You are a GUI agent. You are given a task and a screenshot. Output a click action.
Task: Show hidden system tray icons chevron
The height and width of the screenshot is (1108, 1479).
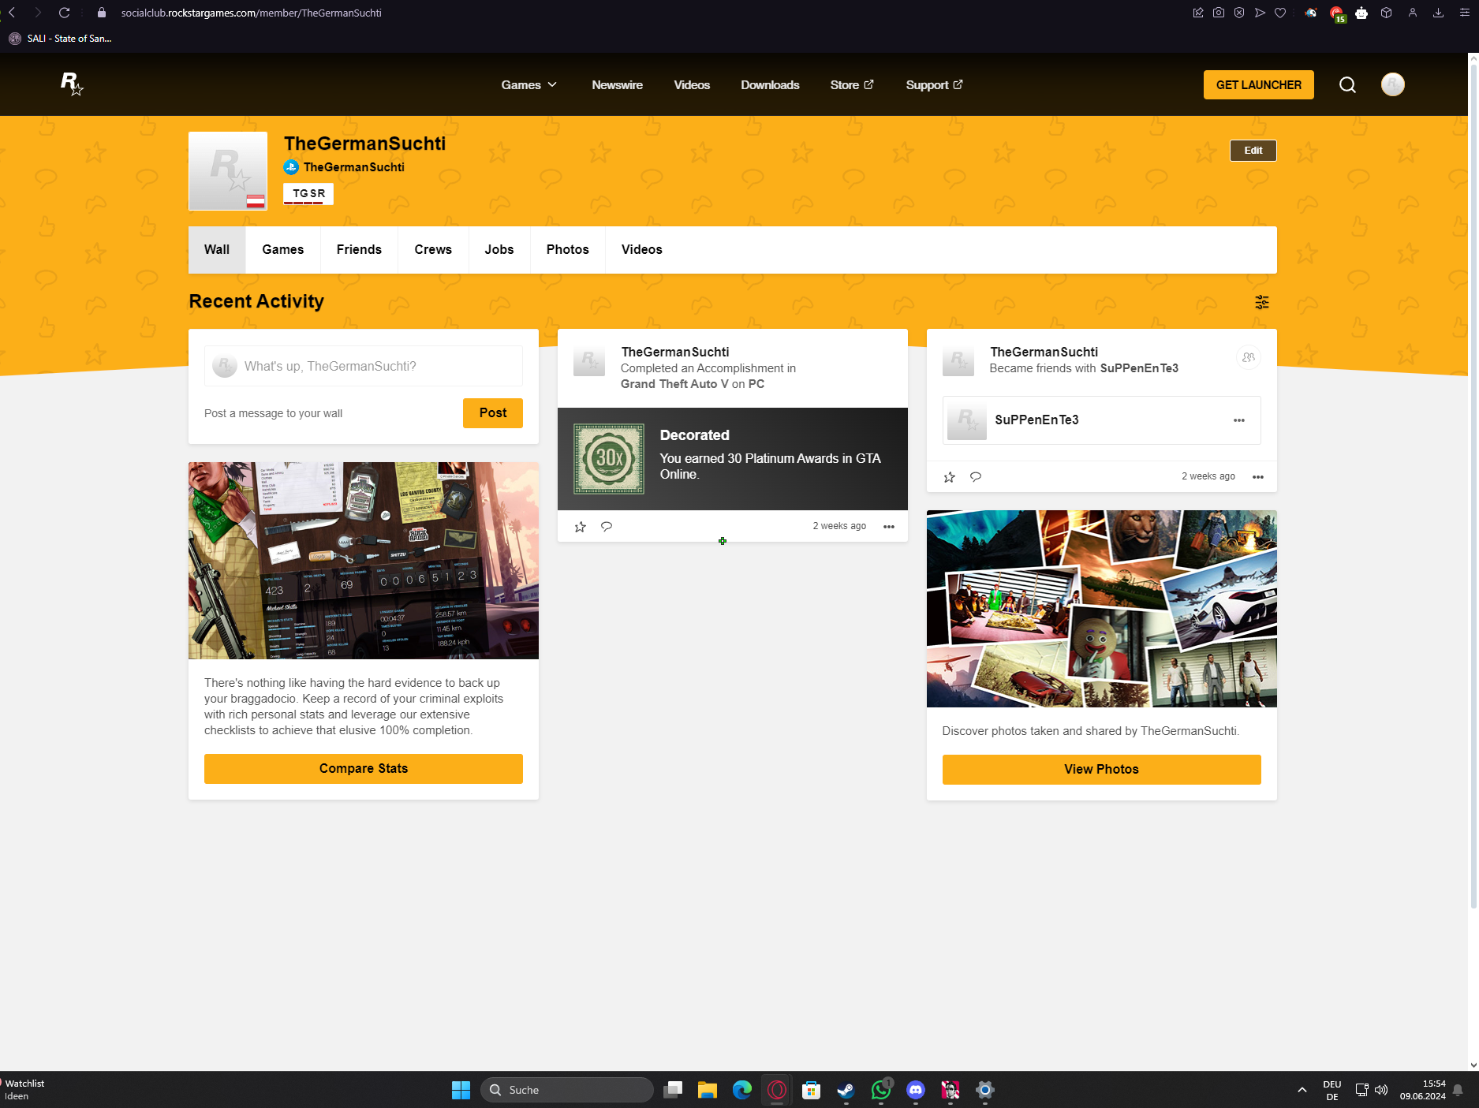pos(1302,1090)
